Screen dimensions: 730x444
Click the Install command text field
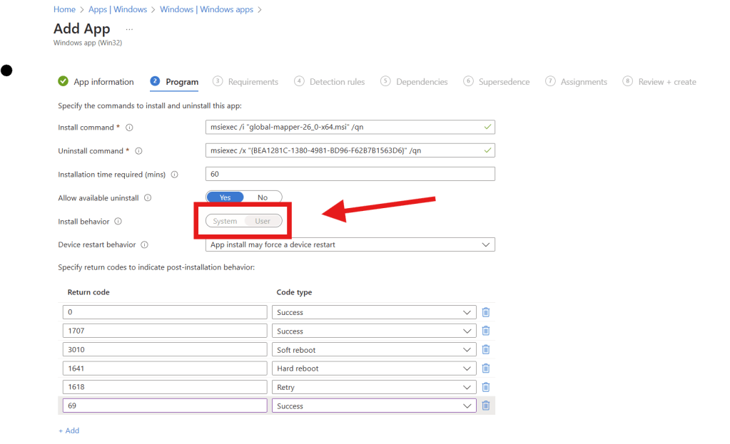(x=343, y=128)
